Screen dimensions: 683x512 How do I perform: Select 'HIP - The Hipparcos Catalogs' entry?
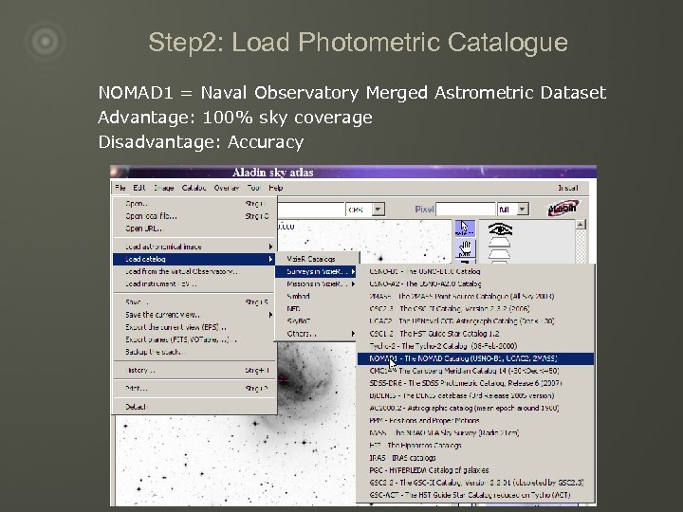475,445
